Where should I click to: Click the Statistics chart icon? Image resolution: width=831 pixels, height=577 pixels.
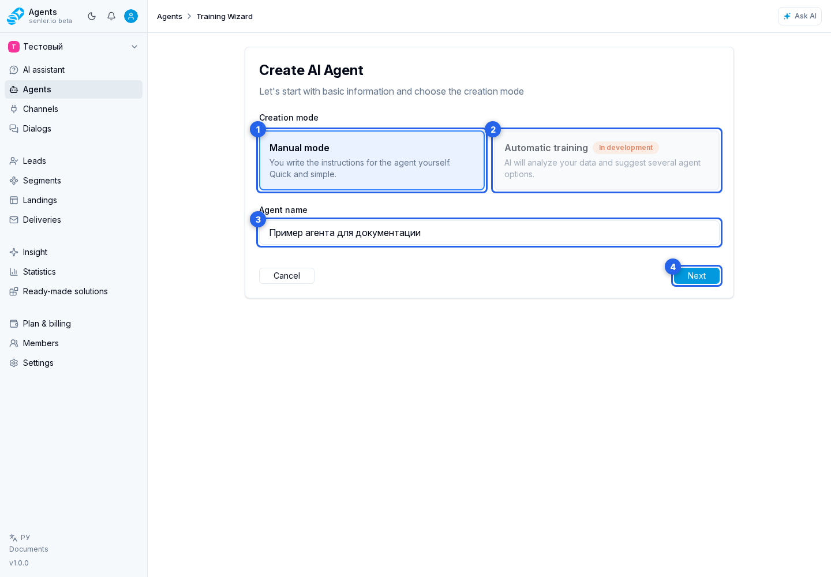[14, 272]
